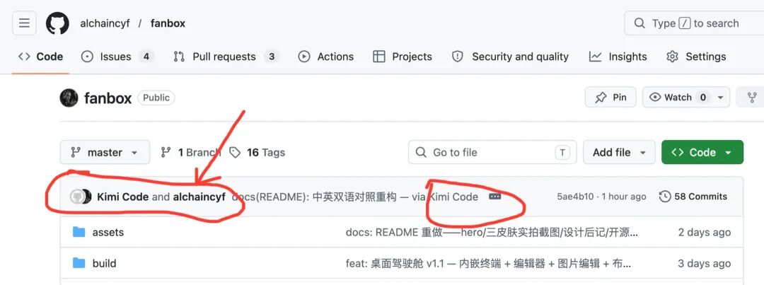Open the Pull requests tab

pos(226,57)
